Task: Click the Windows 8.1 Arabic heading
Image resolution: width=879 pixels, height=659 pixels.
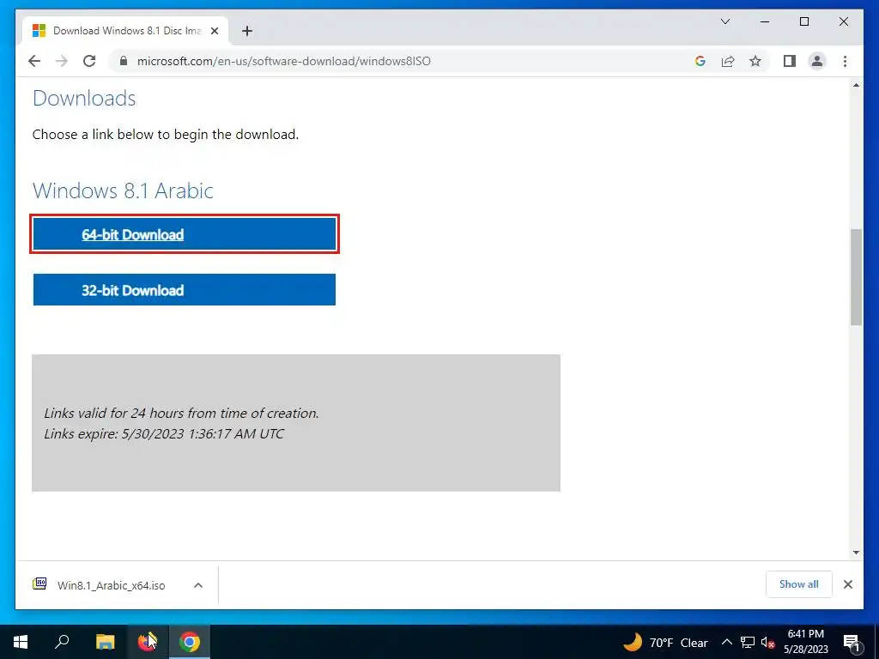Action: (123, 190)
